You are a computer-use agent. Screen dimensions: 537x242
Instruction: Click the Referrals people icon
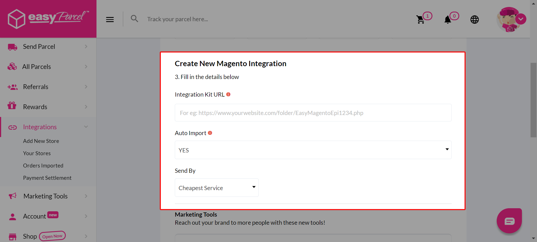(x=13, y=87)
